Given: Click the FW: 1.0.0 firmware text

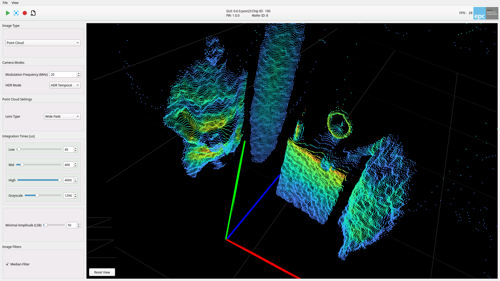Looking at the screenshot, I should 233,15.
